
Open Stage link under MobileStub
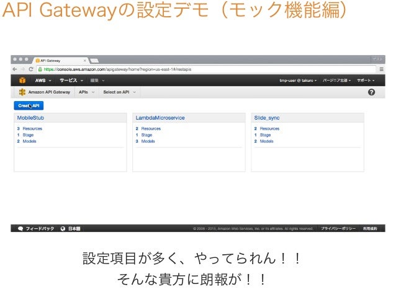[x=28, y=135]
